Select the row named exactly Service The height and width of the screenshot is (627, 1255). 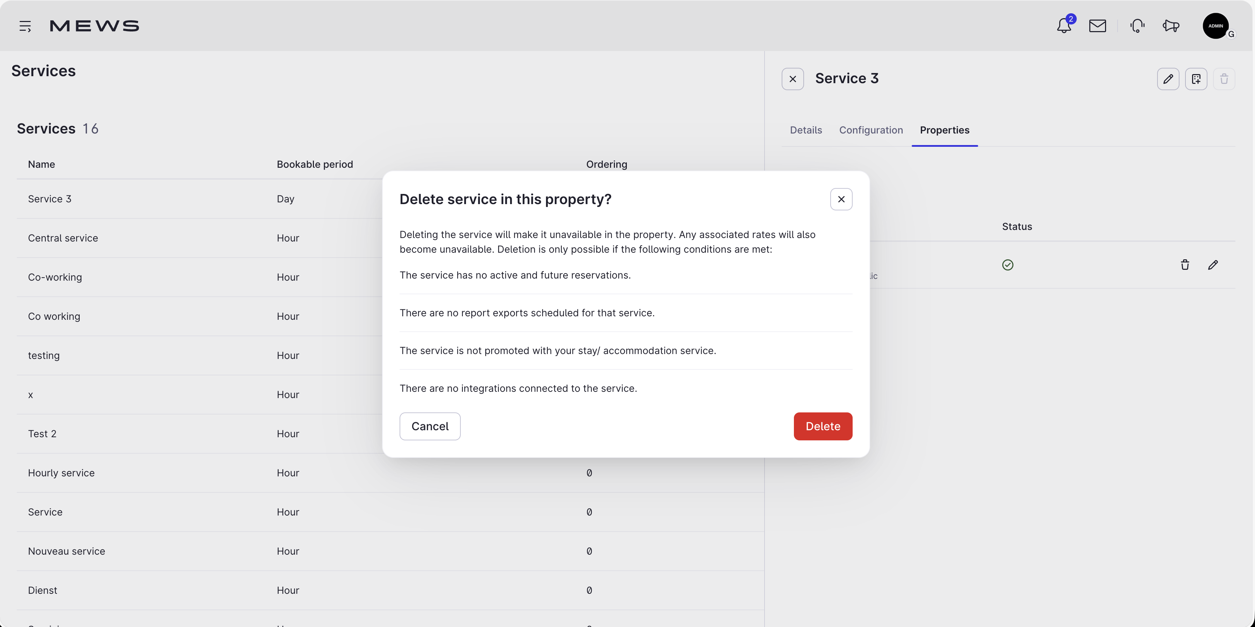click(x=390, y=512)
